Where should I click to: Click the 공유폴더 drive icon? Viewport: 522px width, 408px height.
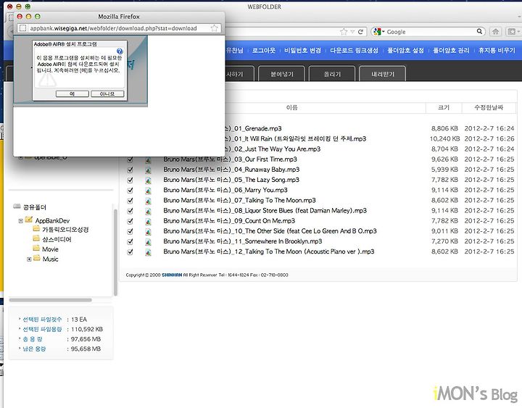[x=17, y=207]
